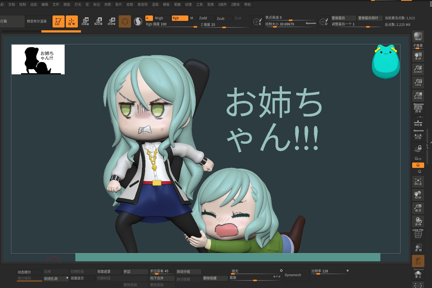Viewport: 432px width, 288px height.
Task: Select the 旋转轴 rotate tool
Action: coord(112,21)
